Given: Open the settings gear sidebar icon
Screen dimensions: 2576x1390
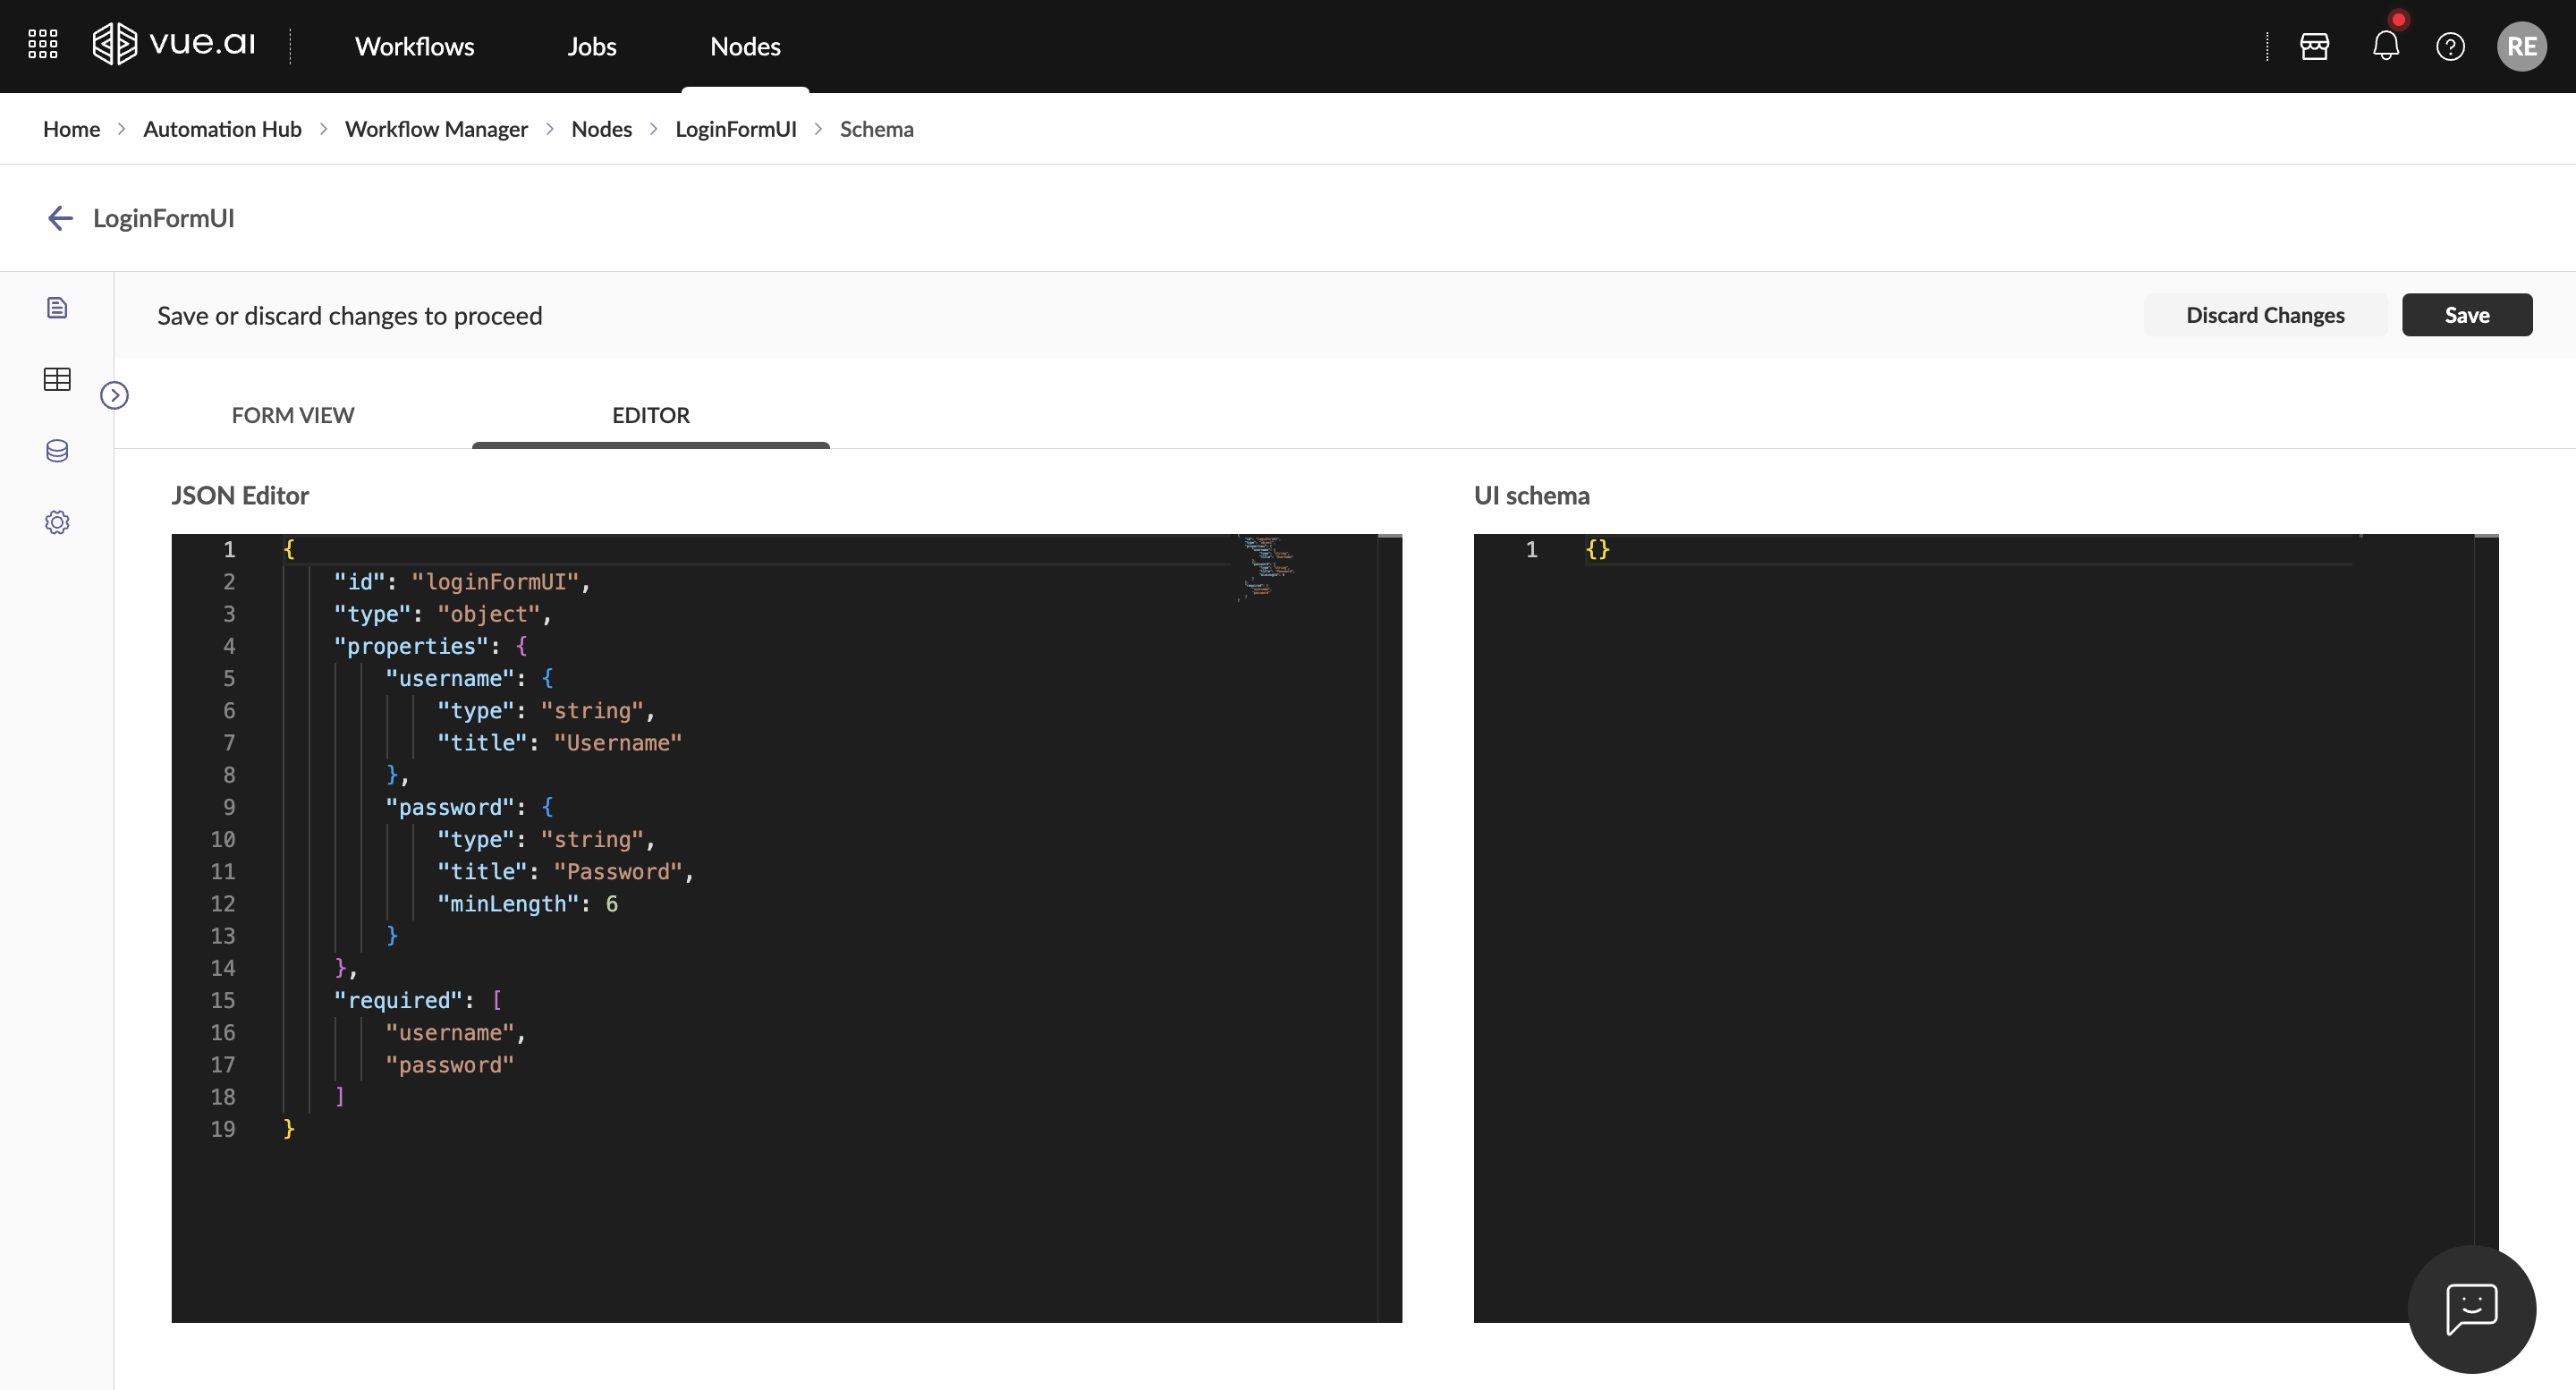Looking at the screenshot, I should pos(57,522).
